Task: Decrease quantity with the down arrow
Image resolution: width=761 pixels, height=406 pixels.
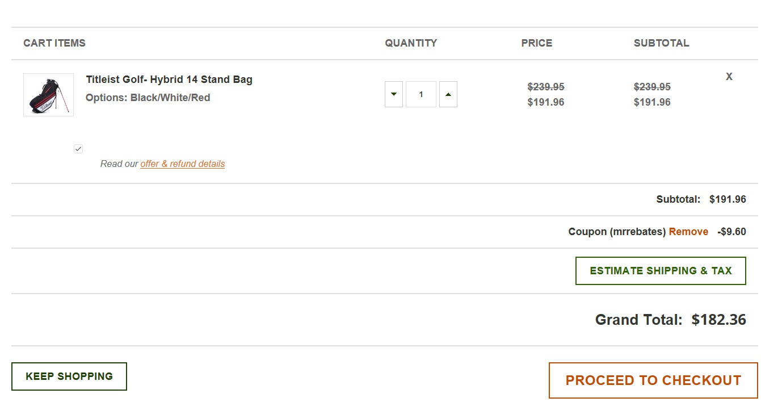Action: click(x=394, y=94)
